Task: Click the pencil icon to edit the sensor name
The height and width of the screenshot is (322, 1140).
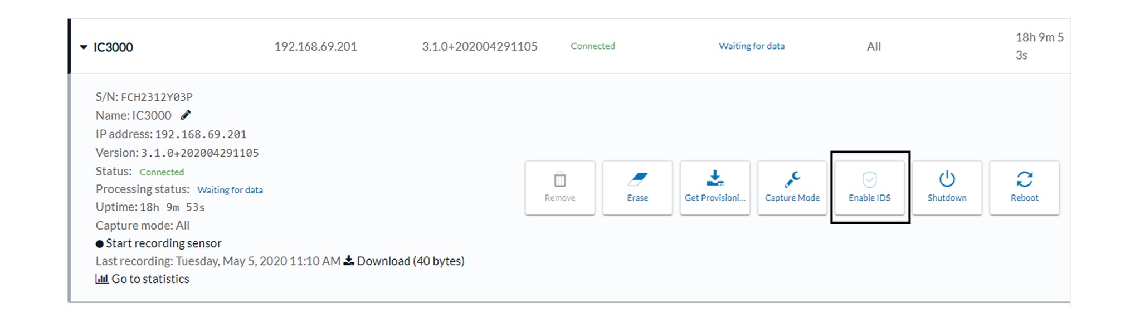Action: coord(186,115)
